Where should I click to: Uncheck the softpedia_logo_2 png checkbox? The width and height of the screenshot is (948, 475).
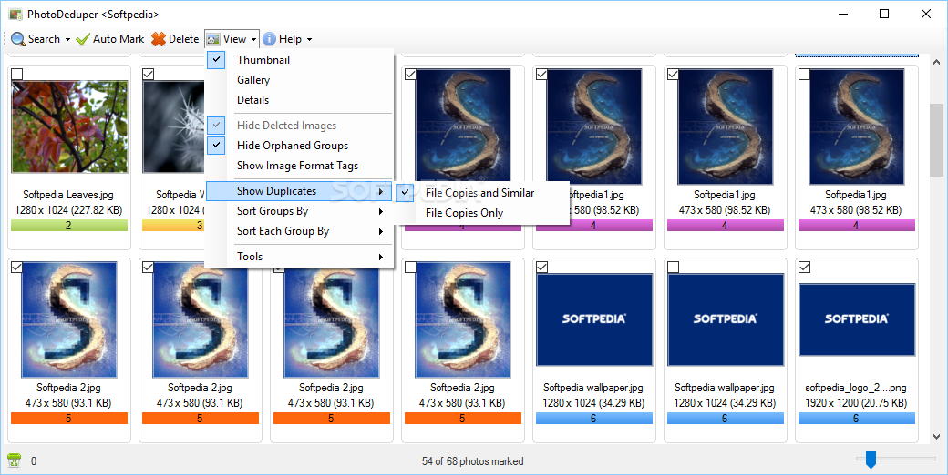pos(804,268)
